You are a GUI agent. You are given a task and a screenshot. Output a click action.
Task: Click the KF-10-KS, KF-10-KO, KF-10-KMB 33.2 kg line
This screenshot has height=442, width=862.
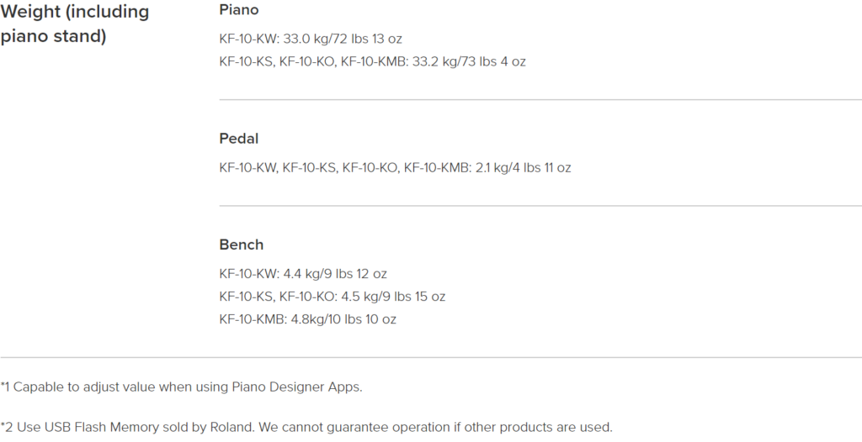(x=372, y=61)
